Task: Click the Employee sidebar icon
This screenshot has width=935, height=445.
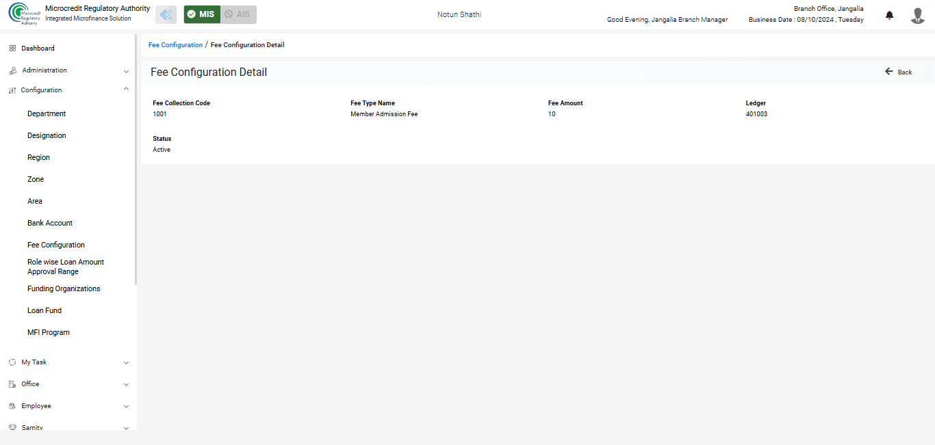Action: click(x=12, y=406)
